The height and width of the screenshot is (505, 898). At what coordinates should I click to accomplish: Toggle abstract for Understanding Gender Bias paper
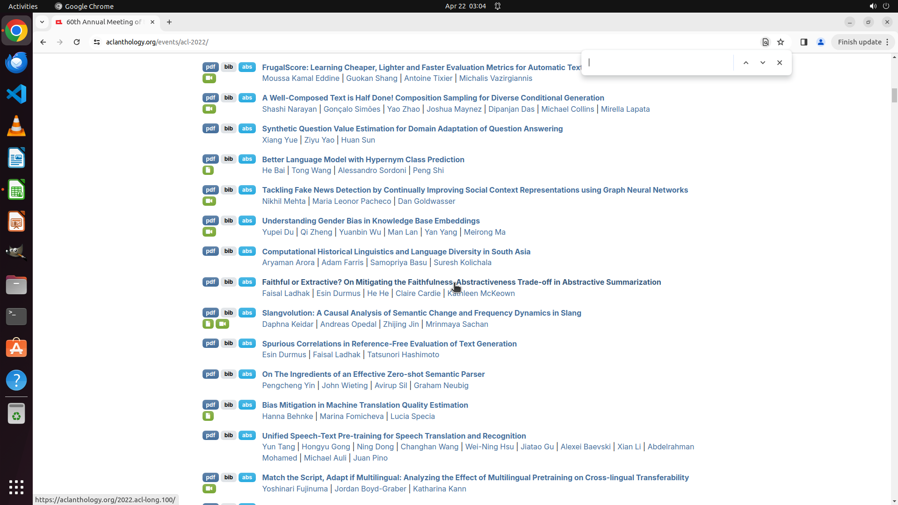pyautogui.click(x=247, y=221)
